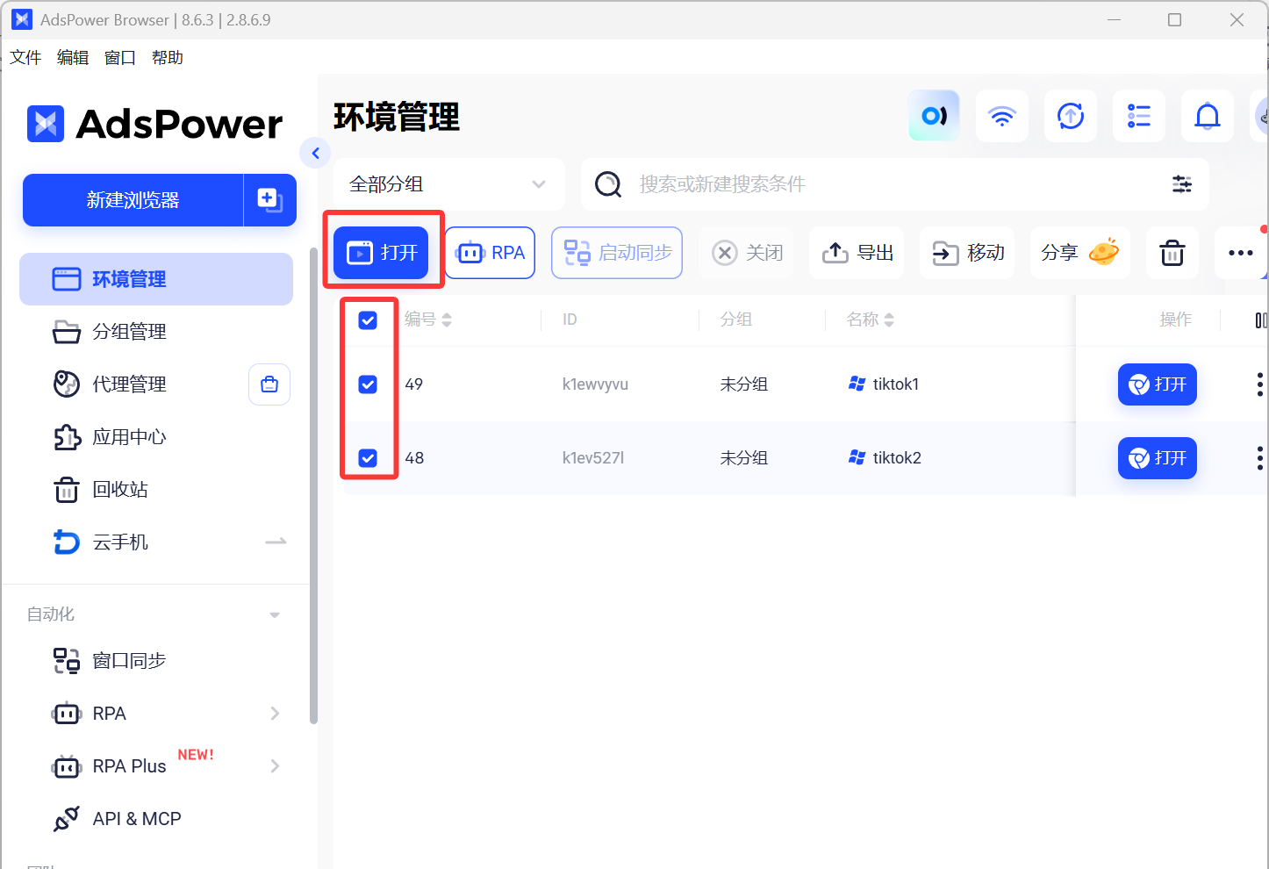
Task: Open the 全部分组 group dropdown
Action: click(x=448, y=184)
